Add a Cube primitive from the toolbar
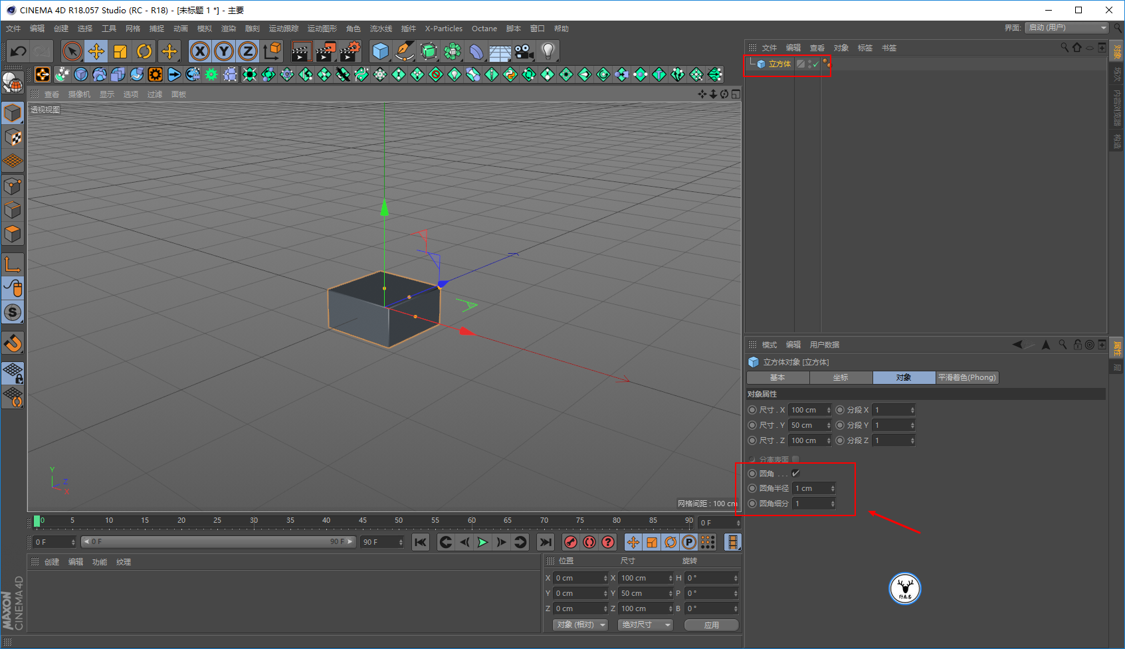The image size is (1125, 649). 380,51
